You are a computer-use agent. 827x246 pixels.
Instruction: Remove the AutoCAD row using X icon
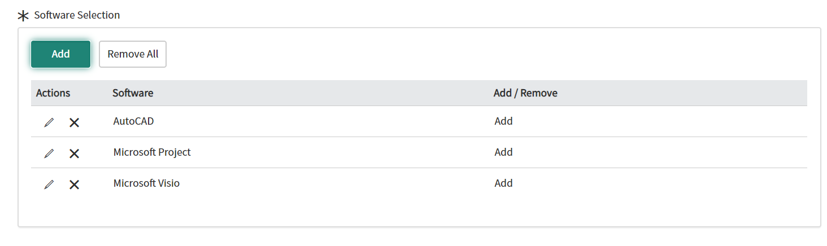tap(74, 122)
